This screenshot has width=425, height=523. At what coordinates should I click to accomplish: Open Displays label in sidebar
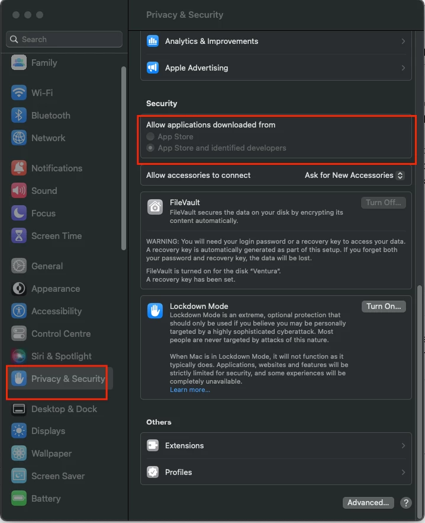49,431
